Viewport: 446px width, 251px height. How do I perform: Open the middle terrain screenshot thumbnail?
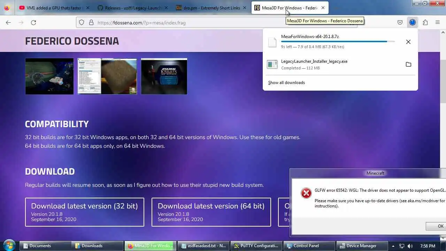[x=107, y=76]
